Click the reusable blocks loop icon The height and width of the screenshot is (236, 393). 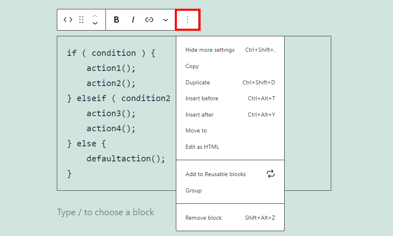click(271, 174)
